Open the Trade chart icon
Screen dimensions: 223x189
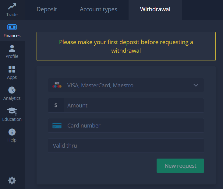click(12, 6)
